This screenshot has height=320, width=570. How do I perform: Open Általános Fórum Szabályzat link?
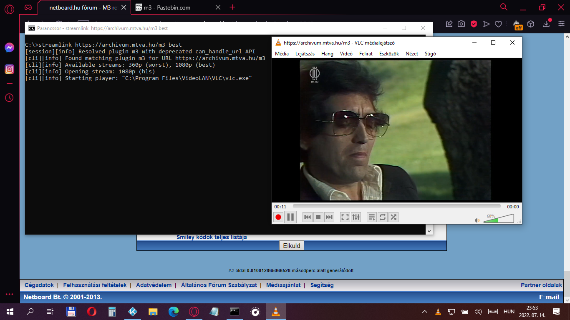point(219,285)
